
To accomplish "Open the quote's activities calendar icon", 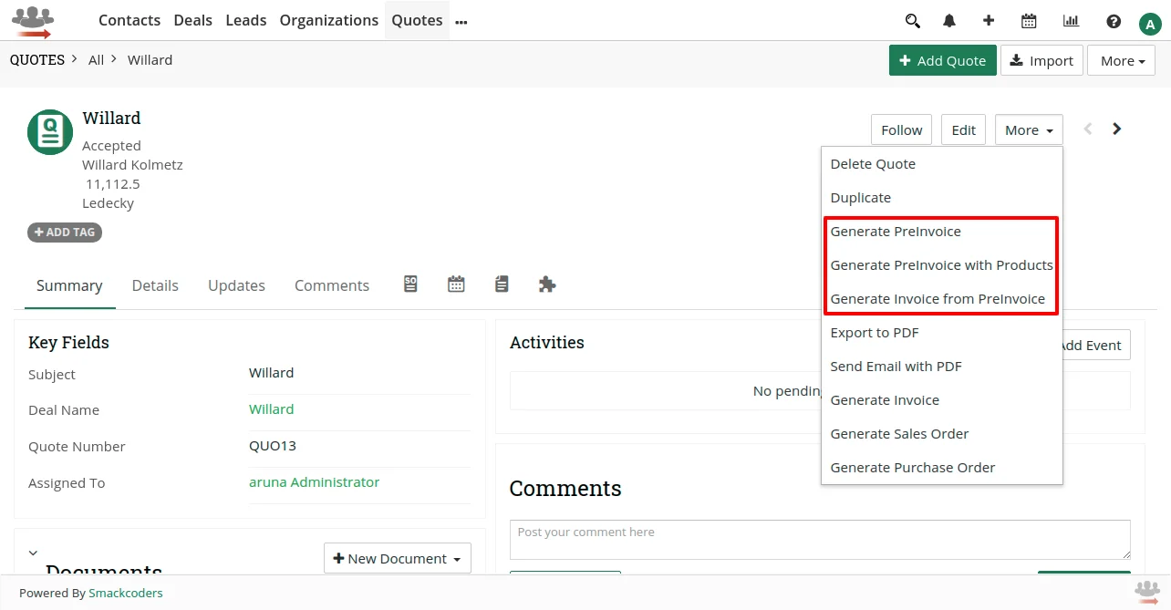I will click(456, 284).
